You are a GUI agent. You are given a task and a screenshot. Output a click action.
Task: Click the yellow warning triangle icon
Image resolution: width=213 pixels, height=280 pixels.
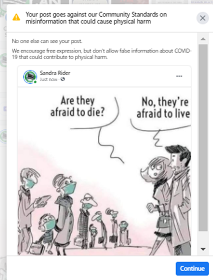click(16, 17)
